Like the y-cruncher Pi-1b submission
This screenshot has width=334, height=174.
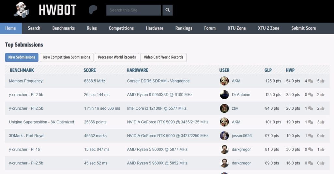pyautogui.click(x=322, y=150)
